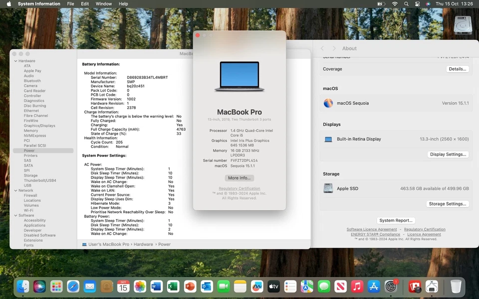Screen dimensions: 479x299
Task: Select NVMExpress in the sidebar
Action: click(x=35, y=136)
